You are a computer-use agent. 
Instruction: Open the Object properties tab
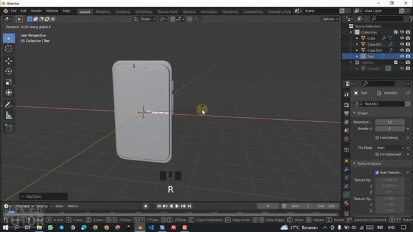(347, 160)
